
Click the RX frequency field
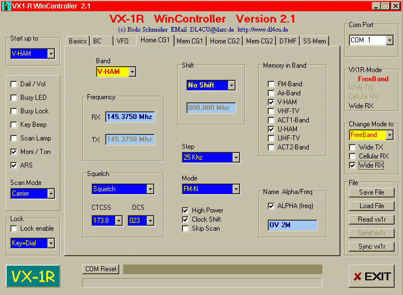click(x=130, y=117)
